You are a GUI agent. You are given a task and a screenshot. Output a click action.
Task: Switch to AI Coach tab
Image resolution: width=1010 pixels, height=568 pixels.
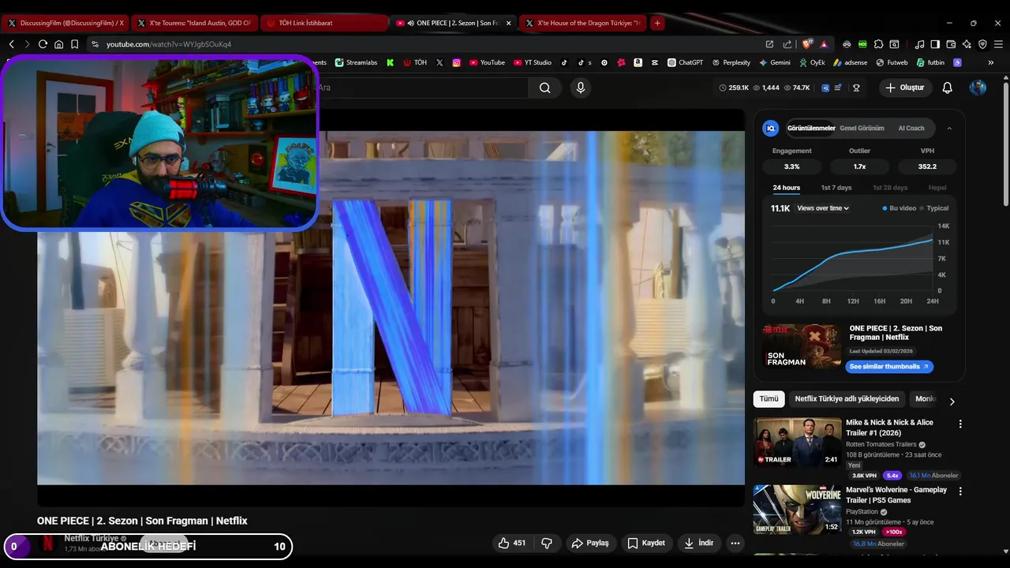tap(911, 128)
